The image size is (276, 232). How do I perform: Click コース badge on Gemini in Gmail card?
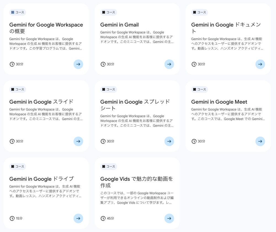(108, 12)
